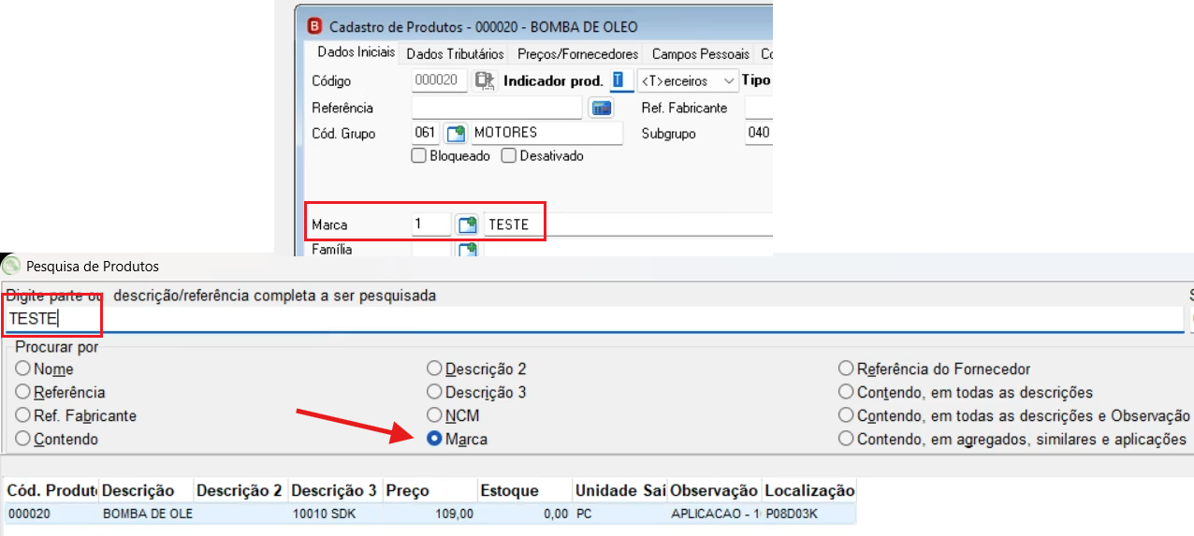Open Marca lookup icon beside TESTE
Viewport: 1194px width, 536px height.
[x=466, y=225]
